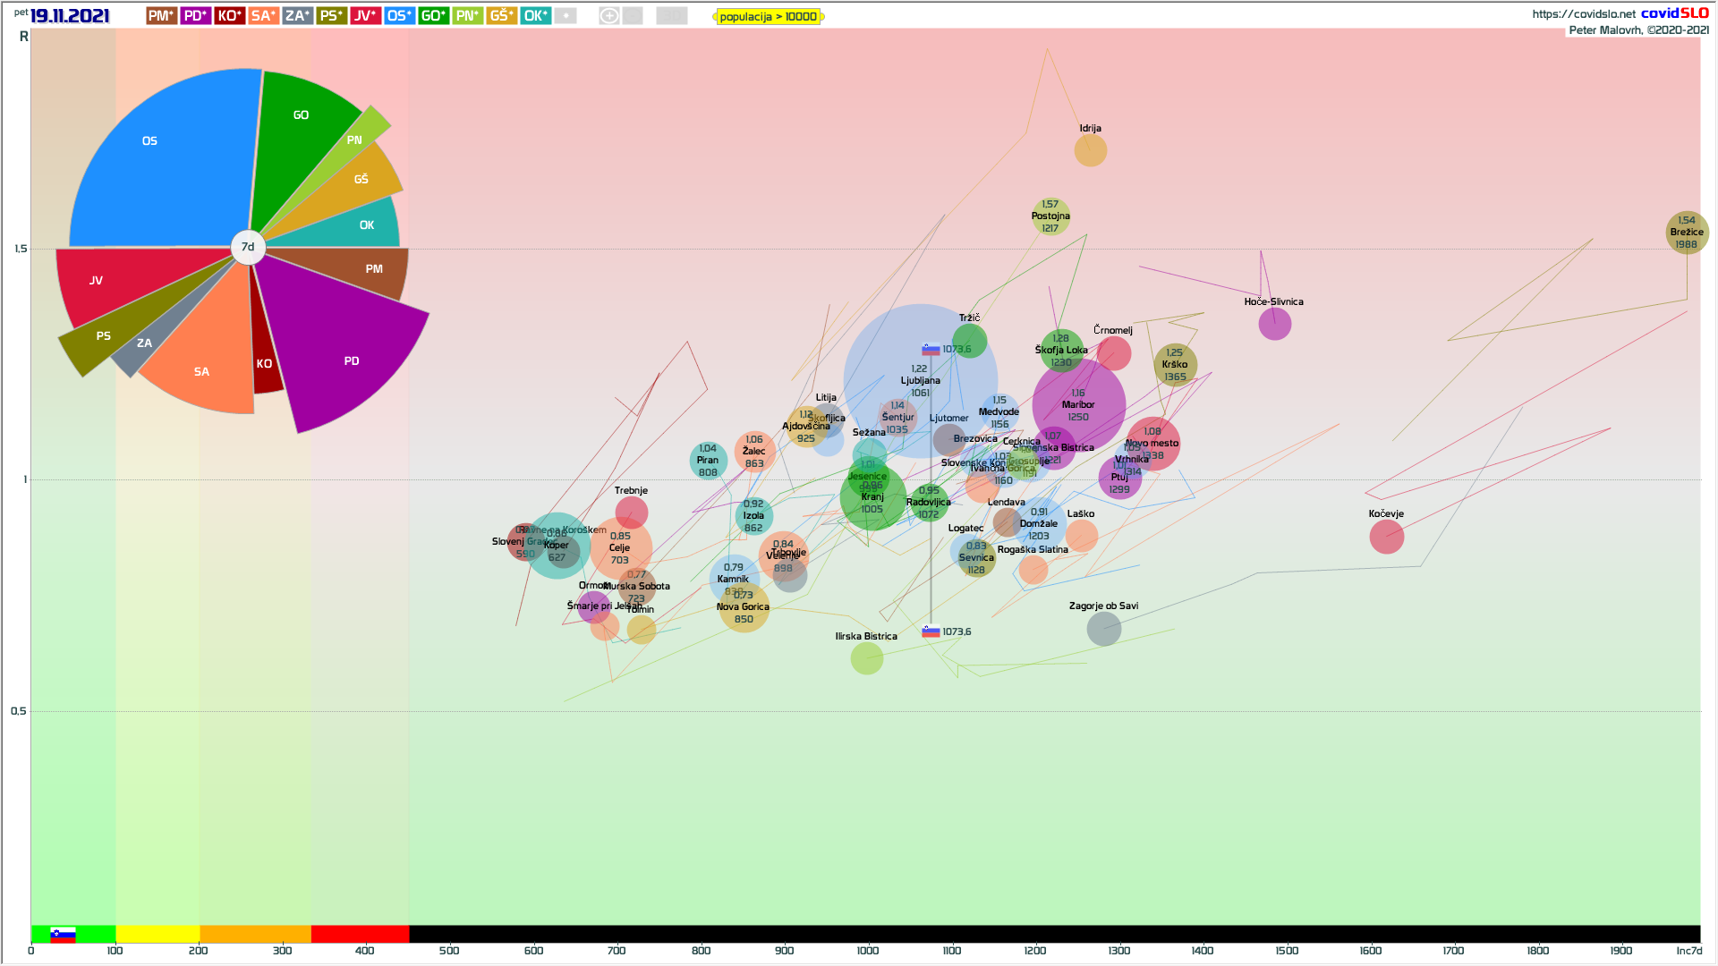Image resolution: width=1718 pixels, height=966 pixels.
Task: Click the Slovenia flag on bottom axis
Action: 63,935
